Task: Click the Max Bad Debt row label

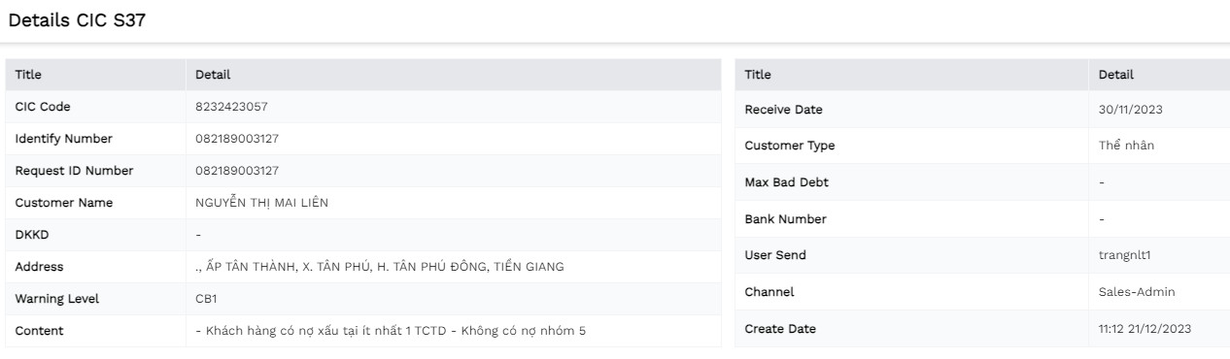Action: click(786, 182)
